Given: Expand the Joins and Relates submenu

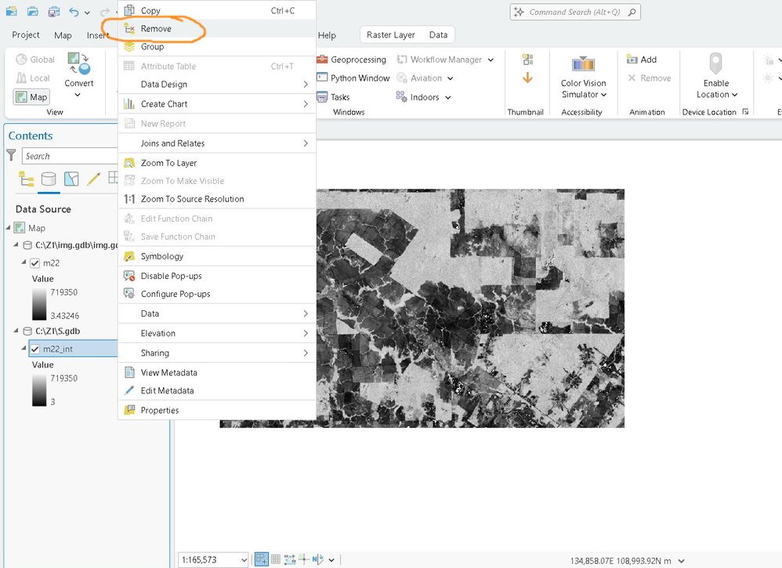Looking at the screenshot, I should click(x=217, y=143).
